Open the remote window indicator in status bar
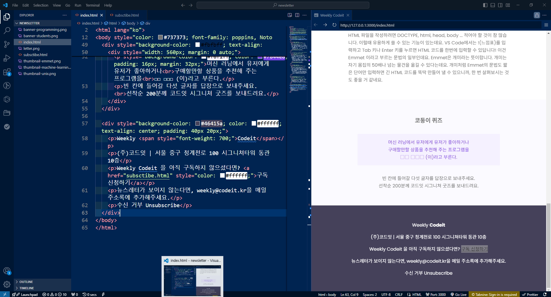This screenshot has height=297, width=551. (5, 294)
